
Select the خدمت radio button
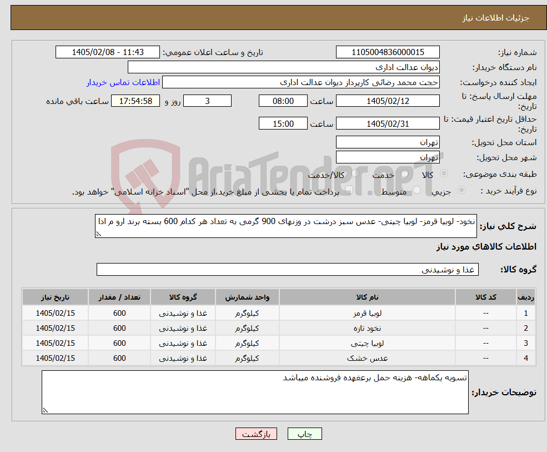pos(405,173)
